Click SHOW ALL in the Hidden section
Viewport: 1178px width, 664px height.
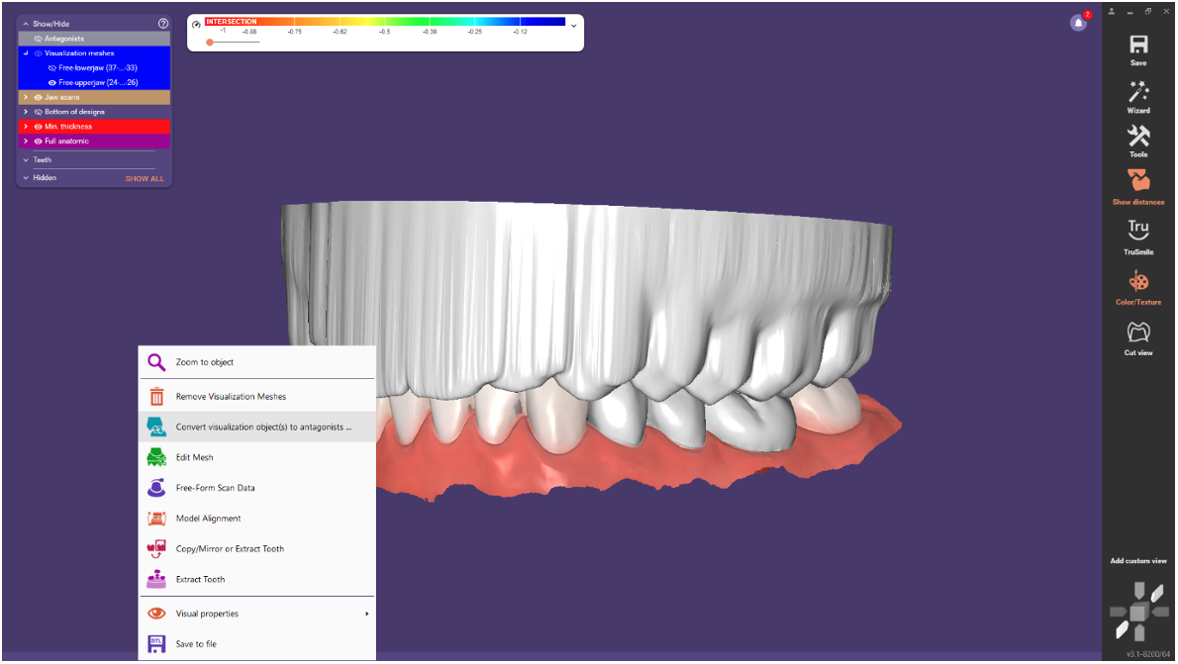coord(145,178)
